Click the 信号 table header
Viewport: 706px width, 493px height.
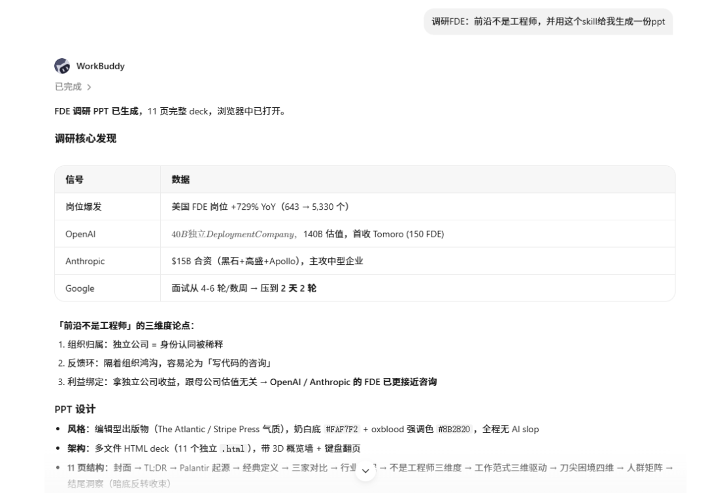108,180
